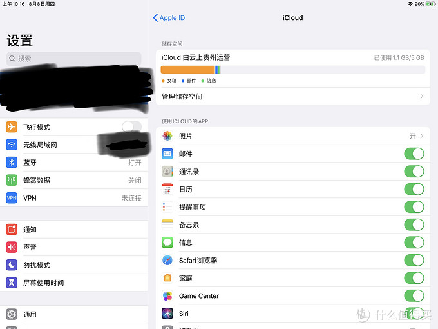Viewport: 438px width, 329px height.
Task: Tap the 屏幕使用时间 hourglass icon
Action: [x=12, y=283]
